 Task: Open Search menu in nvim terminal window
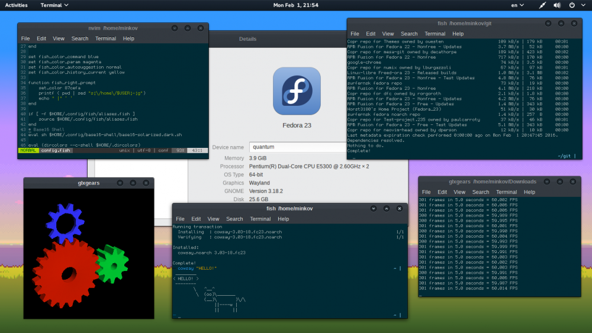pyautogui.click(x=80, y=38)
